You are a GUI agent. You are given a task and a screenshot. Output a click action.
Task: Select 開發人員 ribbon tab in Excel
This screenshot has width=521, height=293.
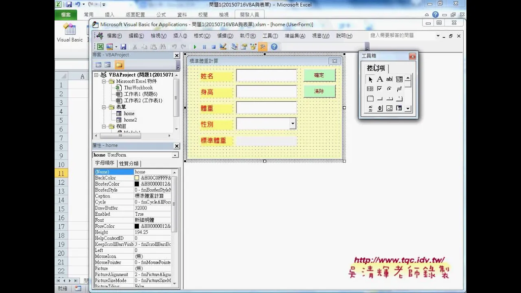click(x=249, y=15)
